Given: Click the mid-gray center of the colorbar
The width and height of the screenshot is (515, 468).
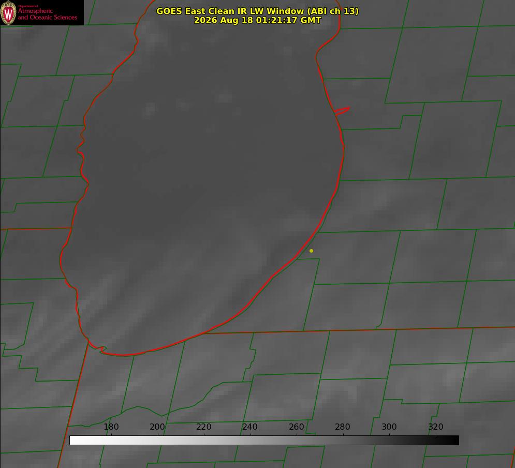Looking at the screenshot, I should (264, 440).
